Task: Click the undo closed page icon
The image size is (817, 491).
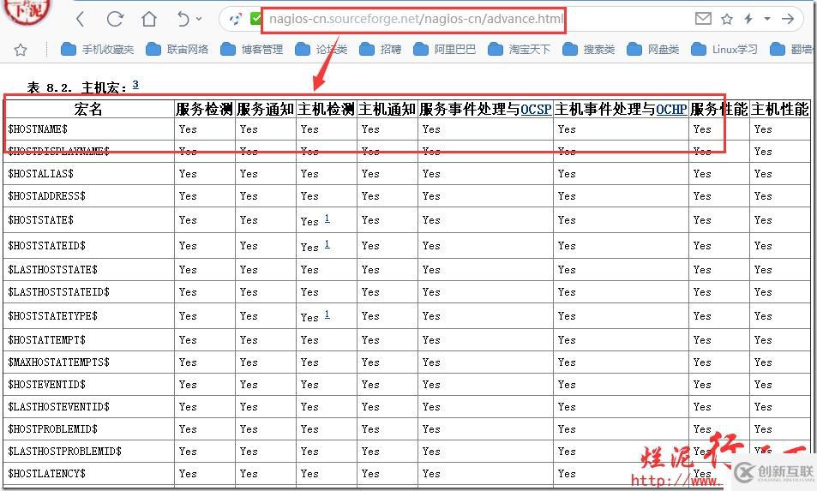Action: click(x=183, y=19)
